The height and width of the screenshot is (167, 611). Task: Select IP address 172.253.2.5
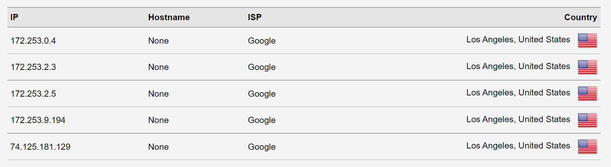pyautogui.click(x=33, y=94)
